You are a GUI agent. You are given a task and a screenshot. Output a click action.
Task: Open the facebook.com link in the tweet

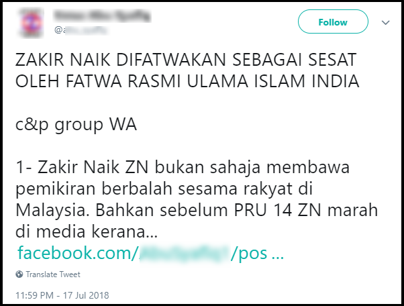point(150,253)
